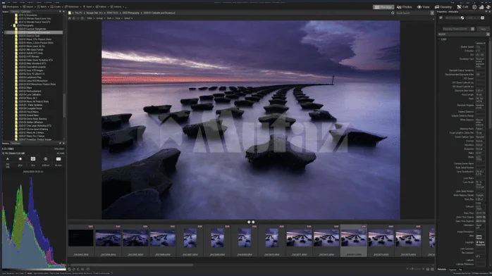Open the Editors dropdown menu
492x276 pixels.
pyautogui.click(x=102, y=6)
